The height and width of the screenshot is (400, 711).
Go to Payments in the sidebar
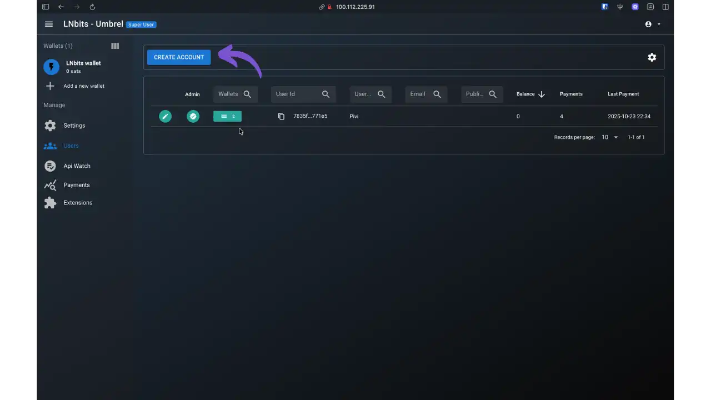click(76, 185)
